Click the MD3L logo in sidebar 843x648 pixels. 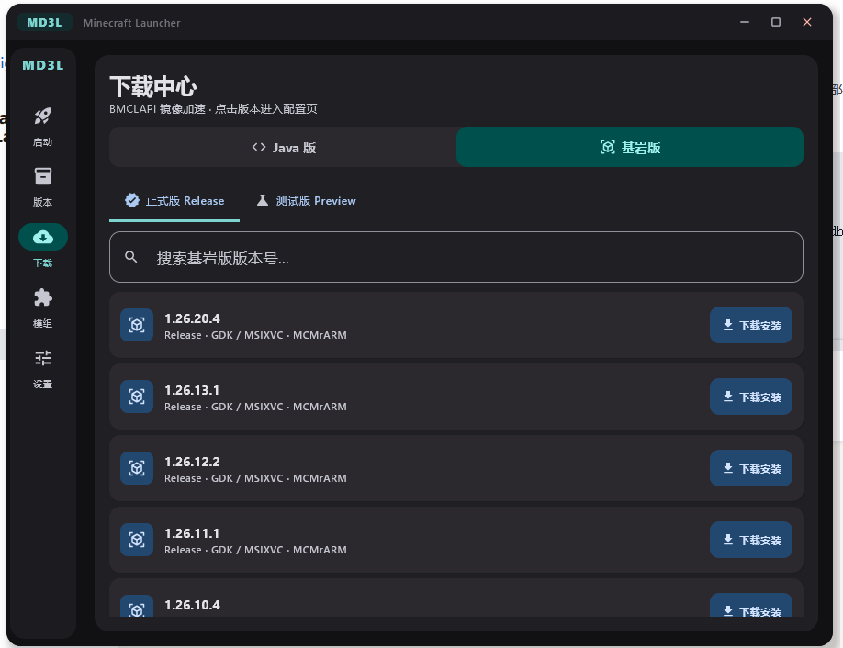pos(43,65)
